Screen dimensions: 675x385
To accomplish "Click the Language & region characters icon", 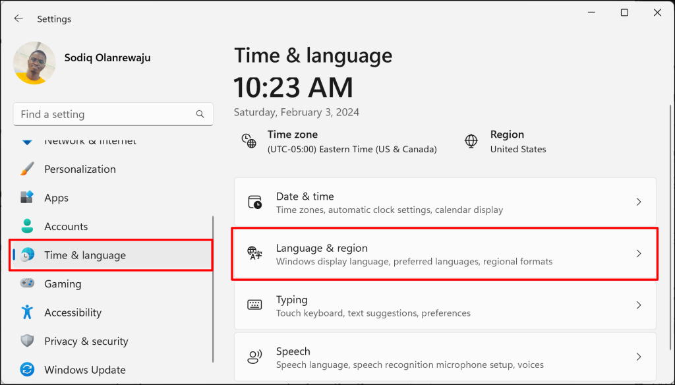I will [x=254, y=253].
